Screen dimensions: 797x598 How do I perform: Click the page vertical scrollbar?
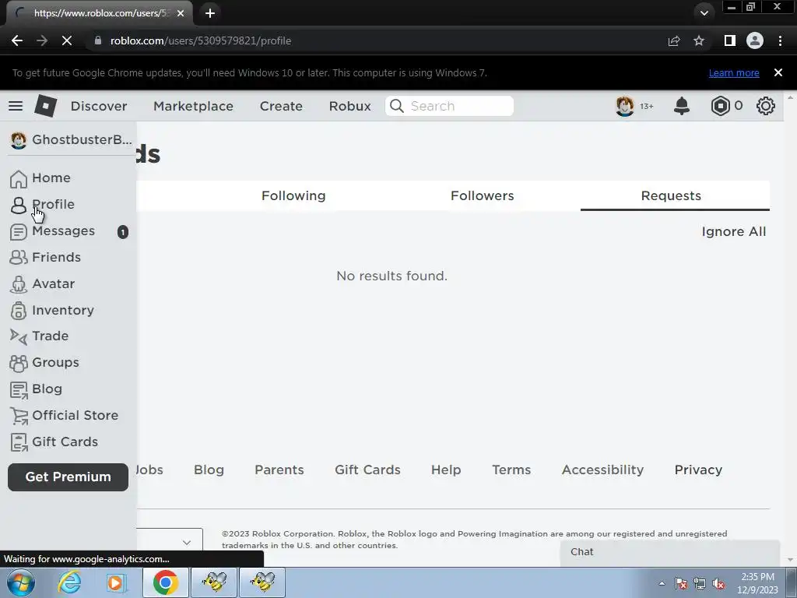pyautogui.click(x=790, y=328)
